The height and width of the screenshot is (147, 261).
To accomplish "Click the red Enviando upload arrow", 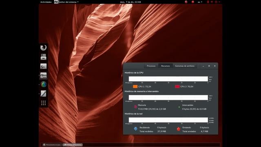I will tap(179, 129).
